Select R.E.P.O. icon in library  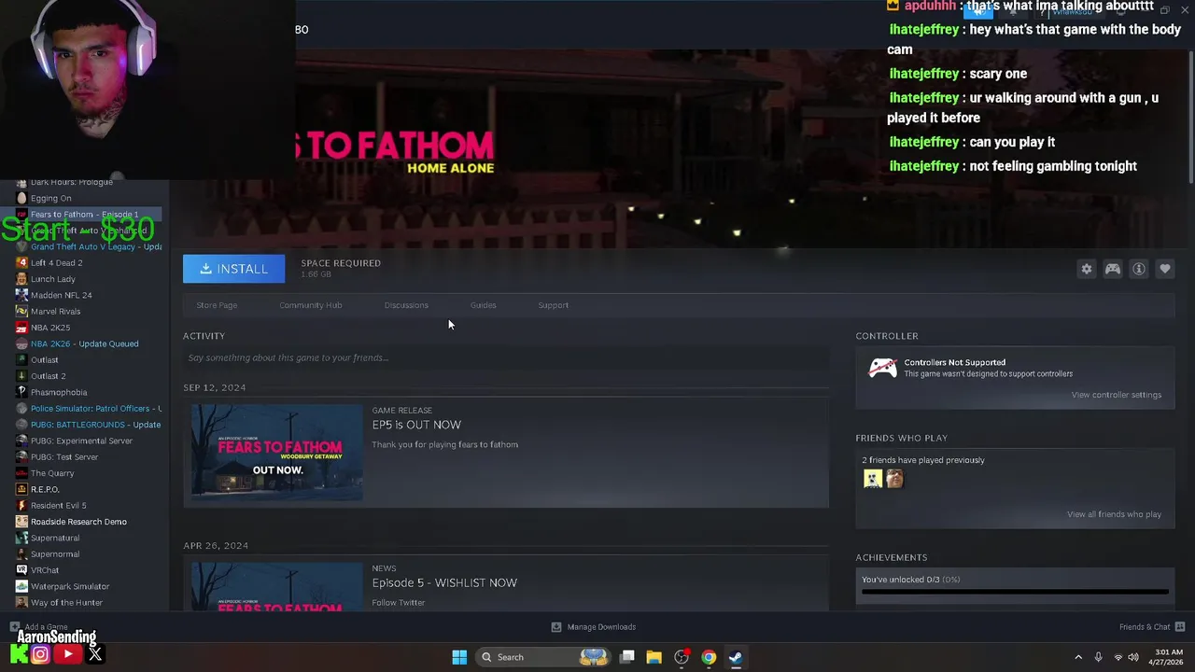point(21,489)
